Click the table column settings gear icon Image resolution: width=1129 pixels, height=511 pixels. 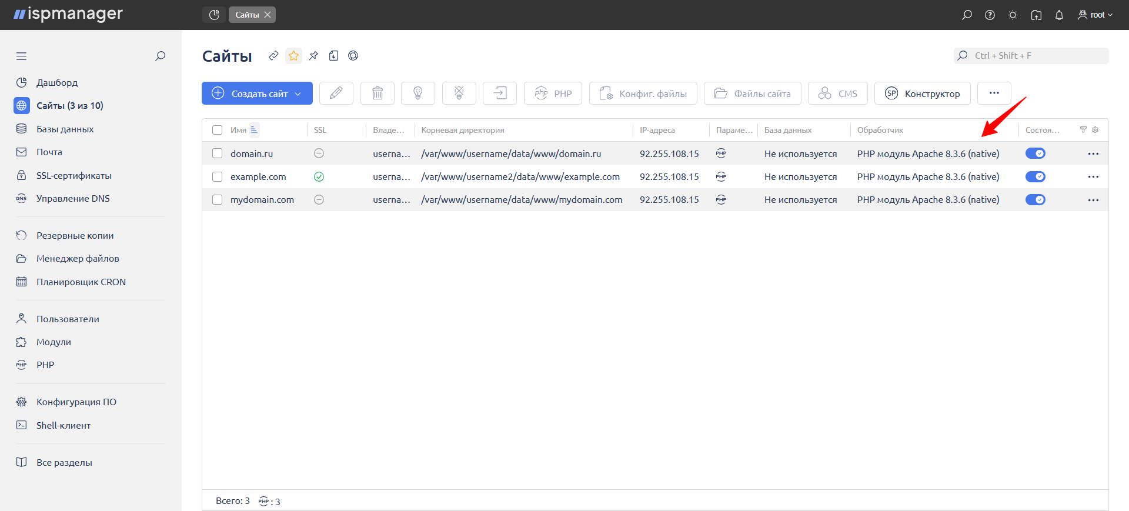[1095, 130]
